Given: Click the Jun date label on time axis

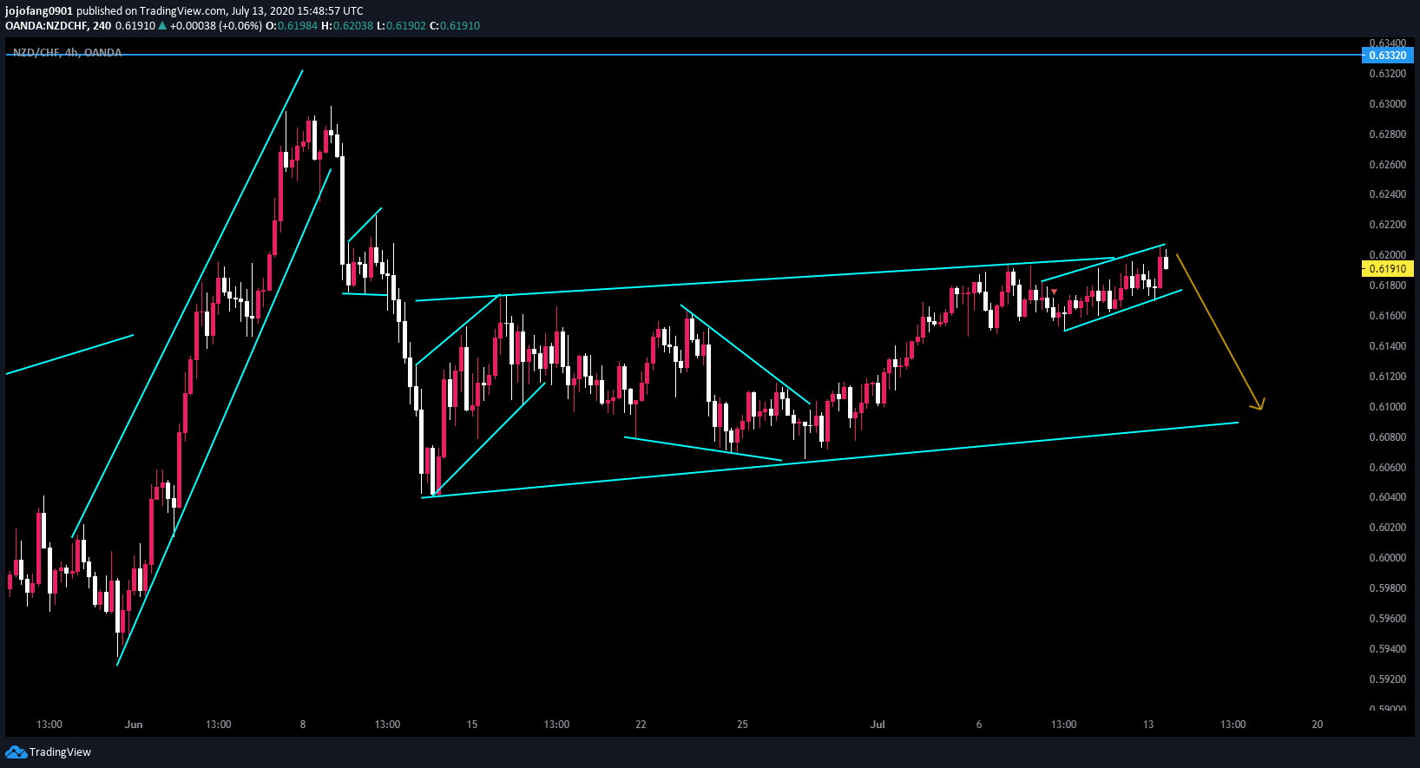Looking at the screenshot, I should point(134,725).
